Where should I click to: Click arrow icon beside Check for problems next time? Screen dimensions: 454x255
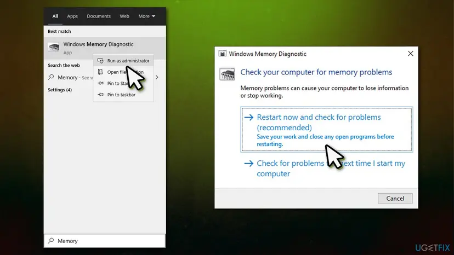249,164
